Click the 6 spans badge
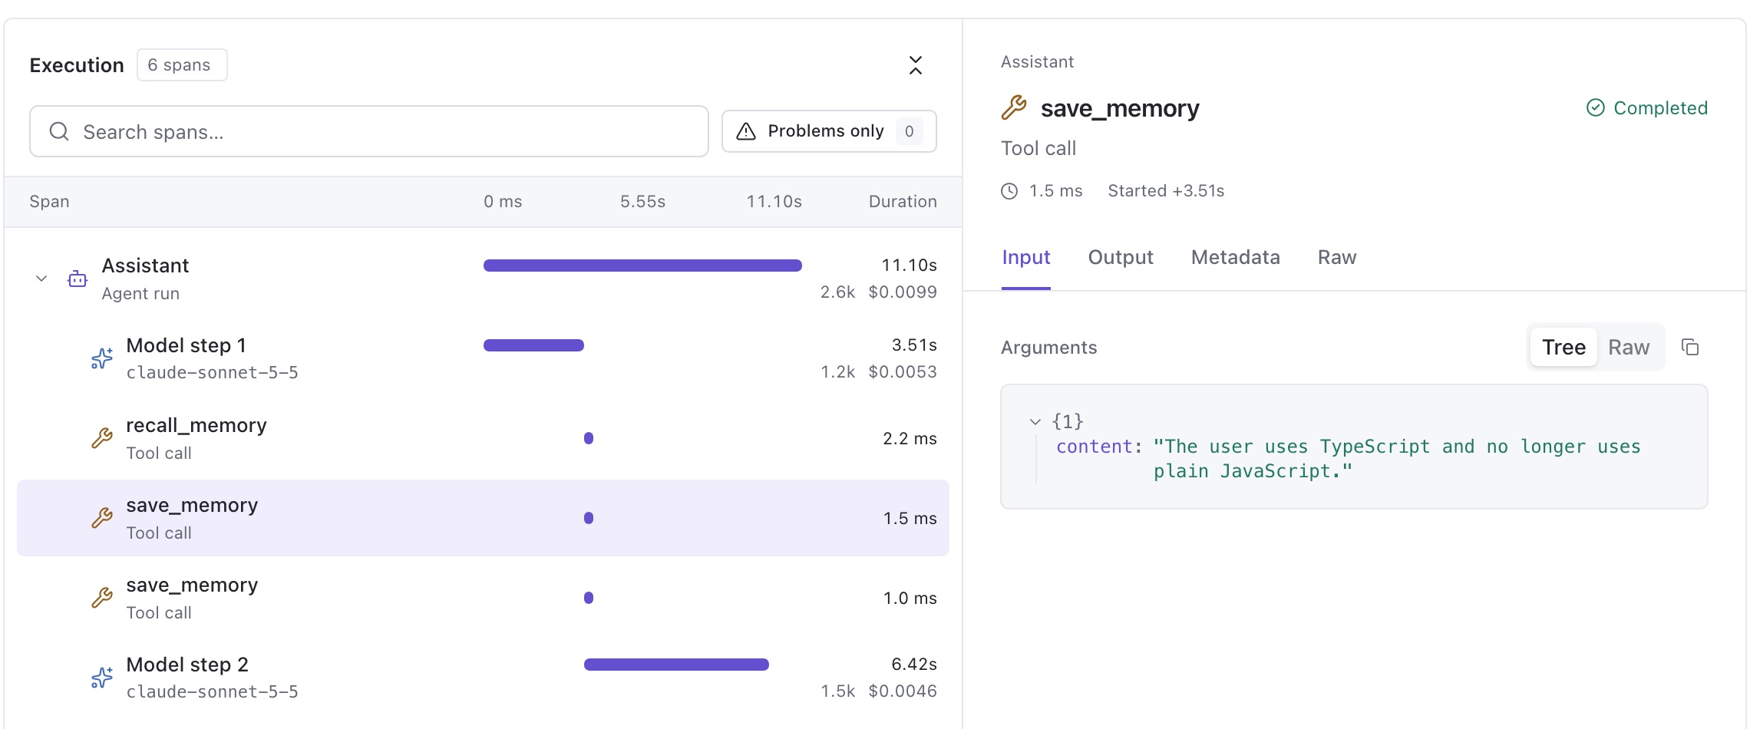1750x729 pixels. pyautogui.click(x=182, y=65)
